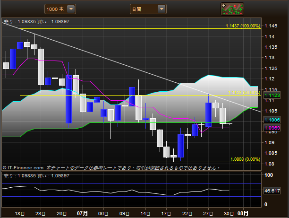Viewport: 289px width, 218px height.
Task: Select the cyan 1.1006 price tag
Action: [x=272, y=120]
